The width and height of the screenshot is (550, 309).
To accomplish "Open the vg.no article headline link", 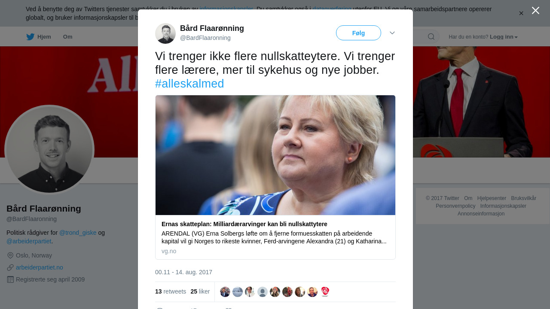I will [x=244, y=224].
